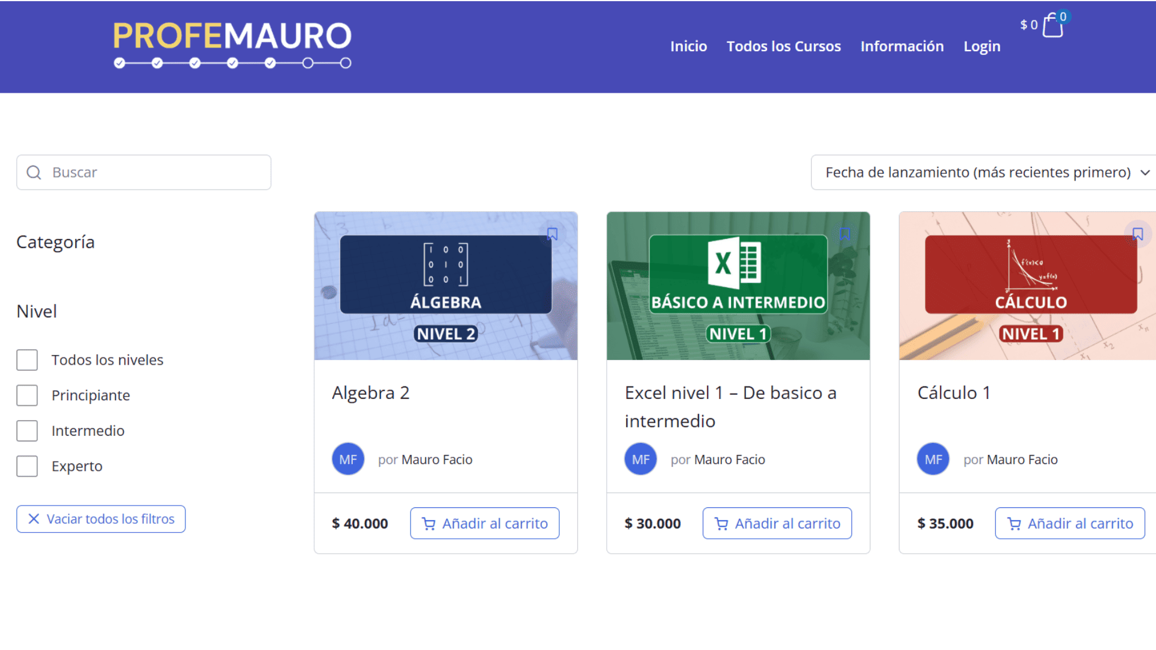Screen dimensions: 1156x650
Task: Open Todos los Cursos menu item
Action: pos(783,46)
